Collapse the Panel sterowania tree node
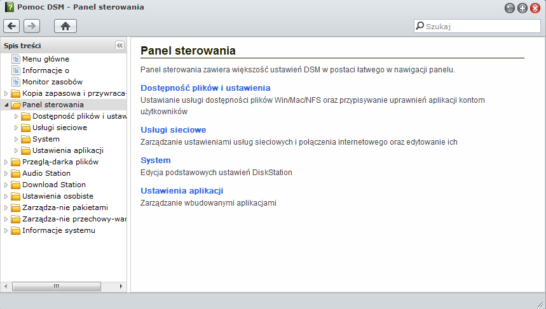 6,105
